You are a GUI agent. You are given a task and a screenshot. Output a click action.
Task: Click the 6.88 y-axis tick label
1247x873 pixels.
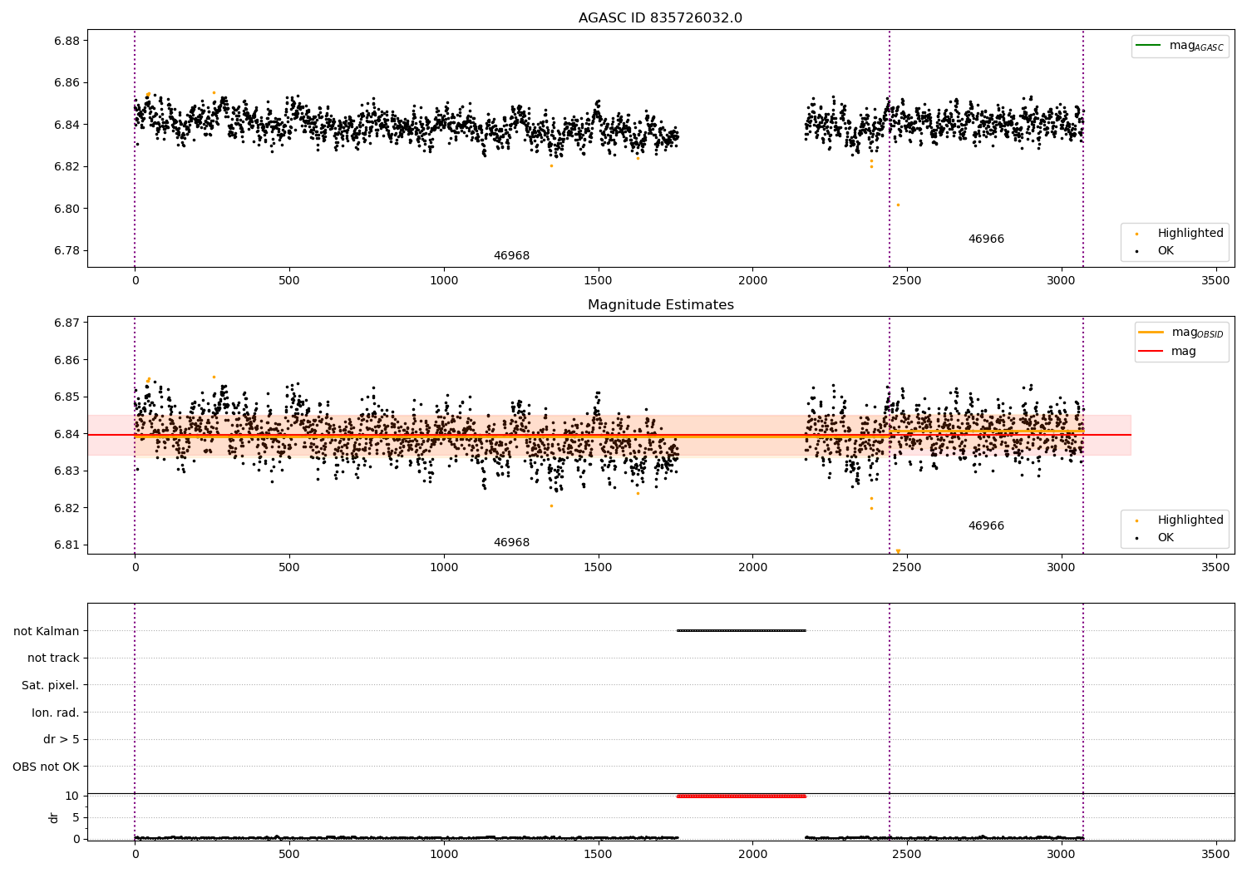coord(66,41)
